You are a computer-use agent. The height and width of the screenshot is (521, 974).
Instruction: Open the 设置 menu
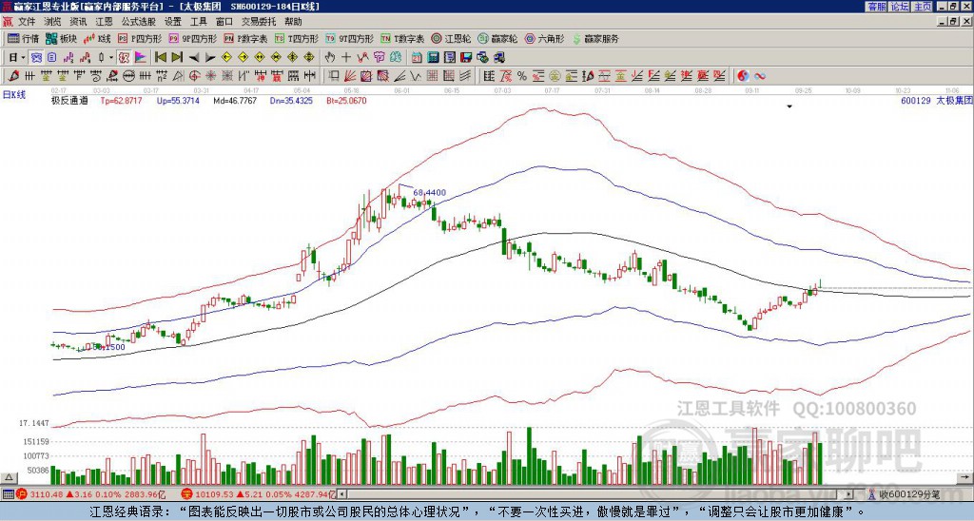173,22
